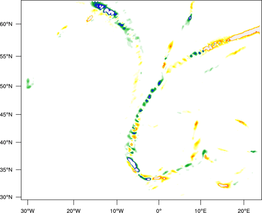
Task: Click the 10°E longitude label
Action: (200, 211)
